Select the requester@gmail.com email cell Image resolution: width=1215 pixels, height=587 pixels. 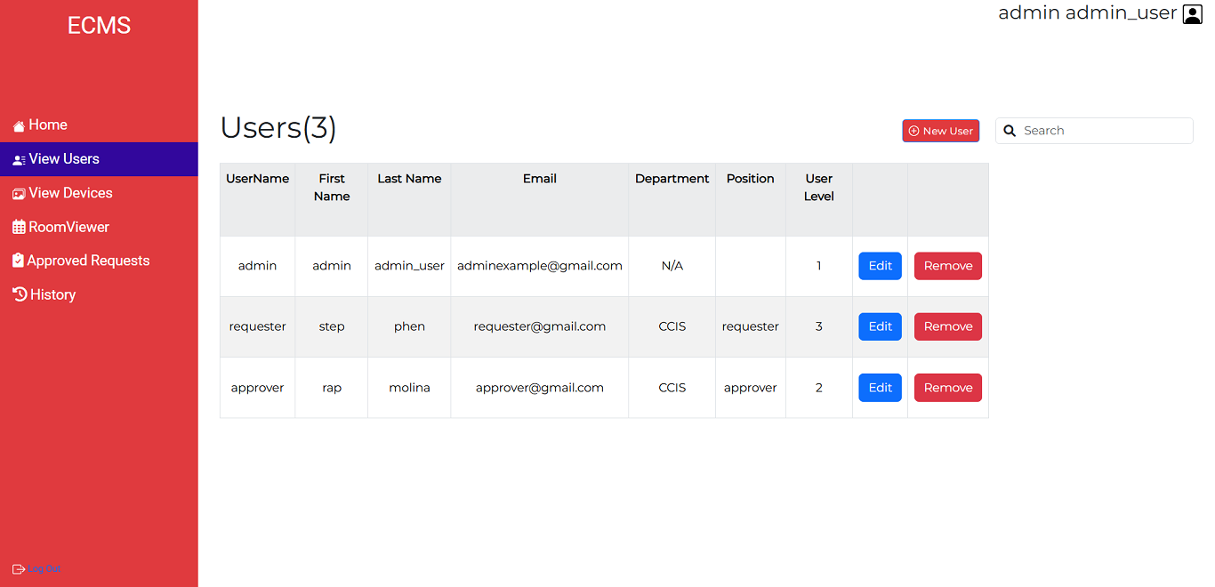(540, 326)
